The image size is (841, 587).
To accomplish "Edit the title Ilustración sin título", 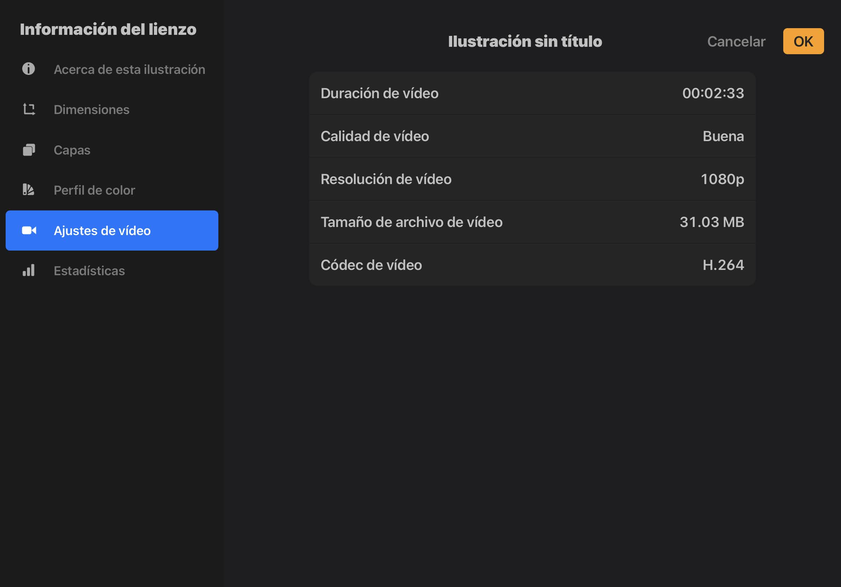I will [x=525, y=42].
